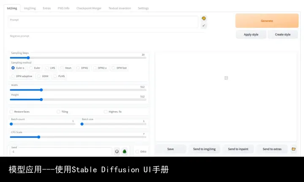Viewport: 304px width, 182px height.
Task: Toggle the Tiling checkbox
Action: (x=59, y=112)
